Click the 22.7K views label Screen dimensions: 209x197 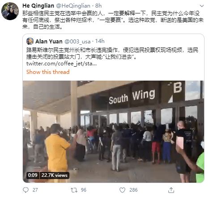[x=55, y=175]
